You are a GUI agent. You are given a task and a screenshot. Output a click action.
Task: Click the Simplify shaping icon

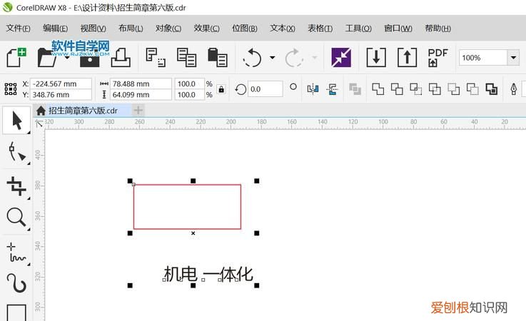[x=435, y=89]
